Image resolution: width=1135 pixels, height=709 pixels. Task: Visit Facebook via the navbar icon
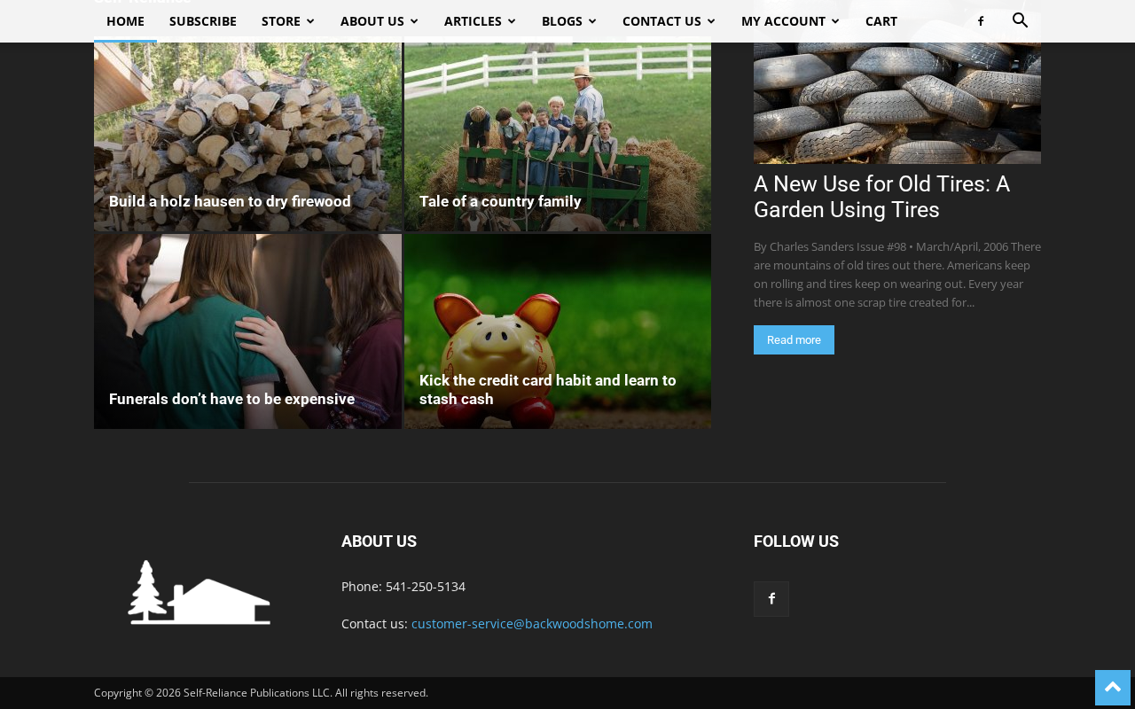(x=981, y=21)
